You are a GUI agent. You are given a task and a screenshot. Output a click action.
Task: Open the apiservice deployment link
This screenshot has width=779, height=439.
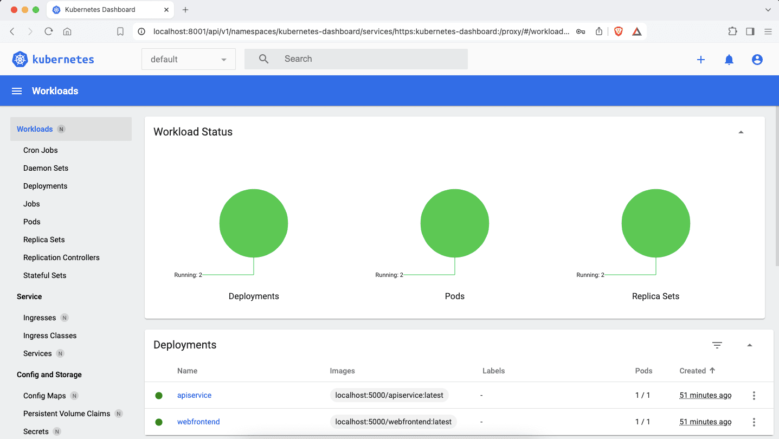(194, 396)
